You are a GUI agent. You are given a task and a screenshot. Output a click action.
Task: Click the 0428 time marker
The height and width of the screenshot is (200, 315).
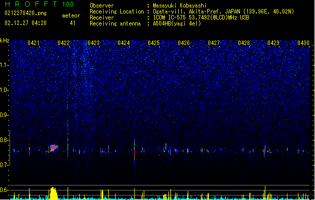244,43
